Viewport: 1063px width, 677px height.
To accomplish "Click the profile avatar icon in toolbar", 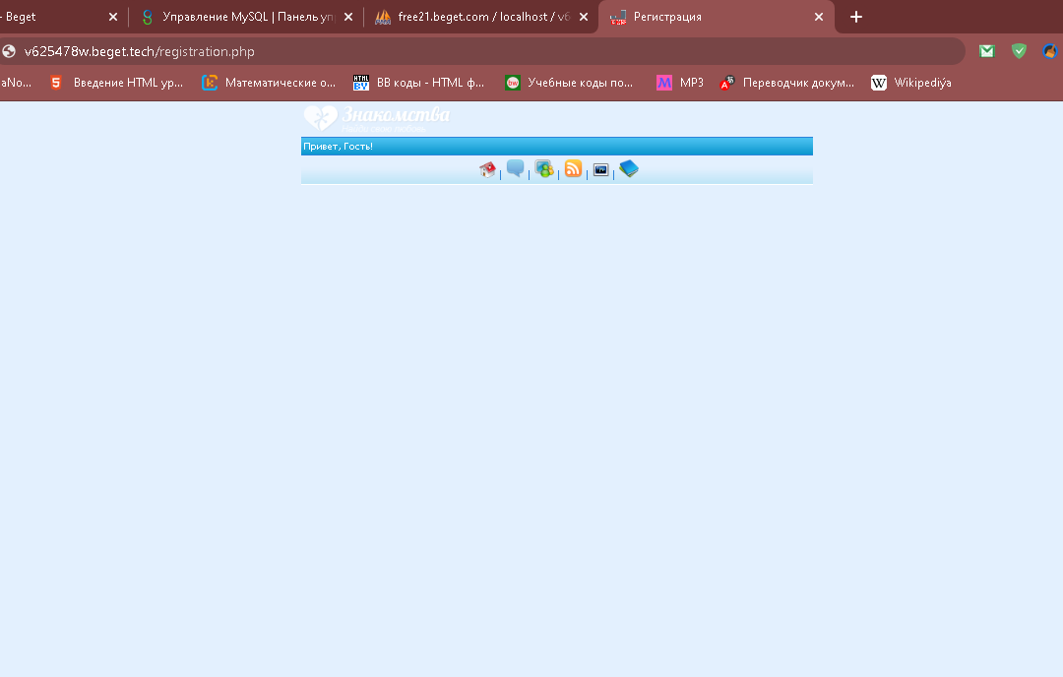I will [1050, 51].
